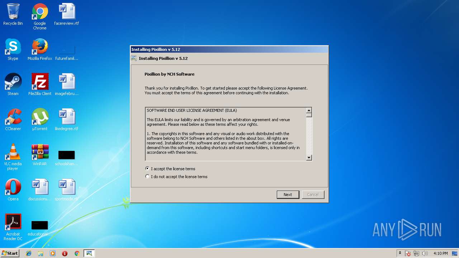Screen dimensions: 459x258
Task: Open the Recycle Bin desktop icon
Action: pos(13,14)
